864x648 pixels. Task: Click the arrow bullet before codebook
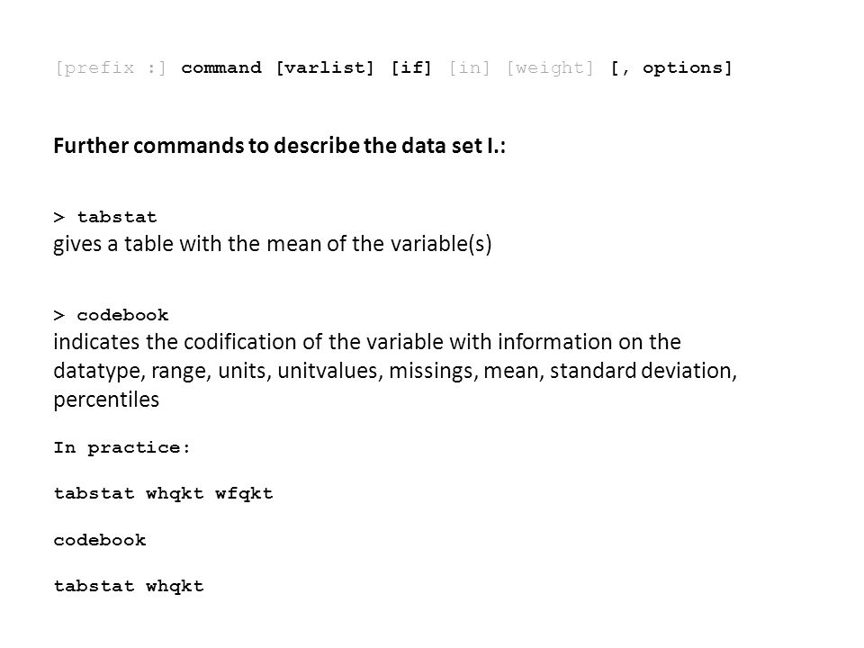pyautogui.click(x=59, y=315)
